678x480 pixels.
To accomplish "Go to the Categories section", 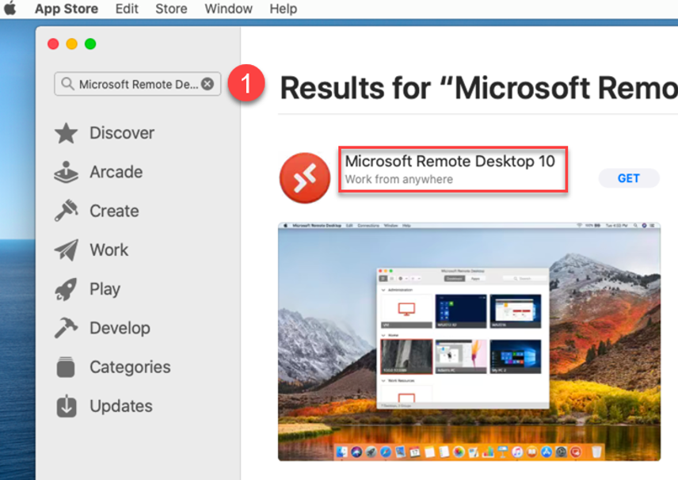I will pos(130,368).
